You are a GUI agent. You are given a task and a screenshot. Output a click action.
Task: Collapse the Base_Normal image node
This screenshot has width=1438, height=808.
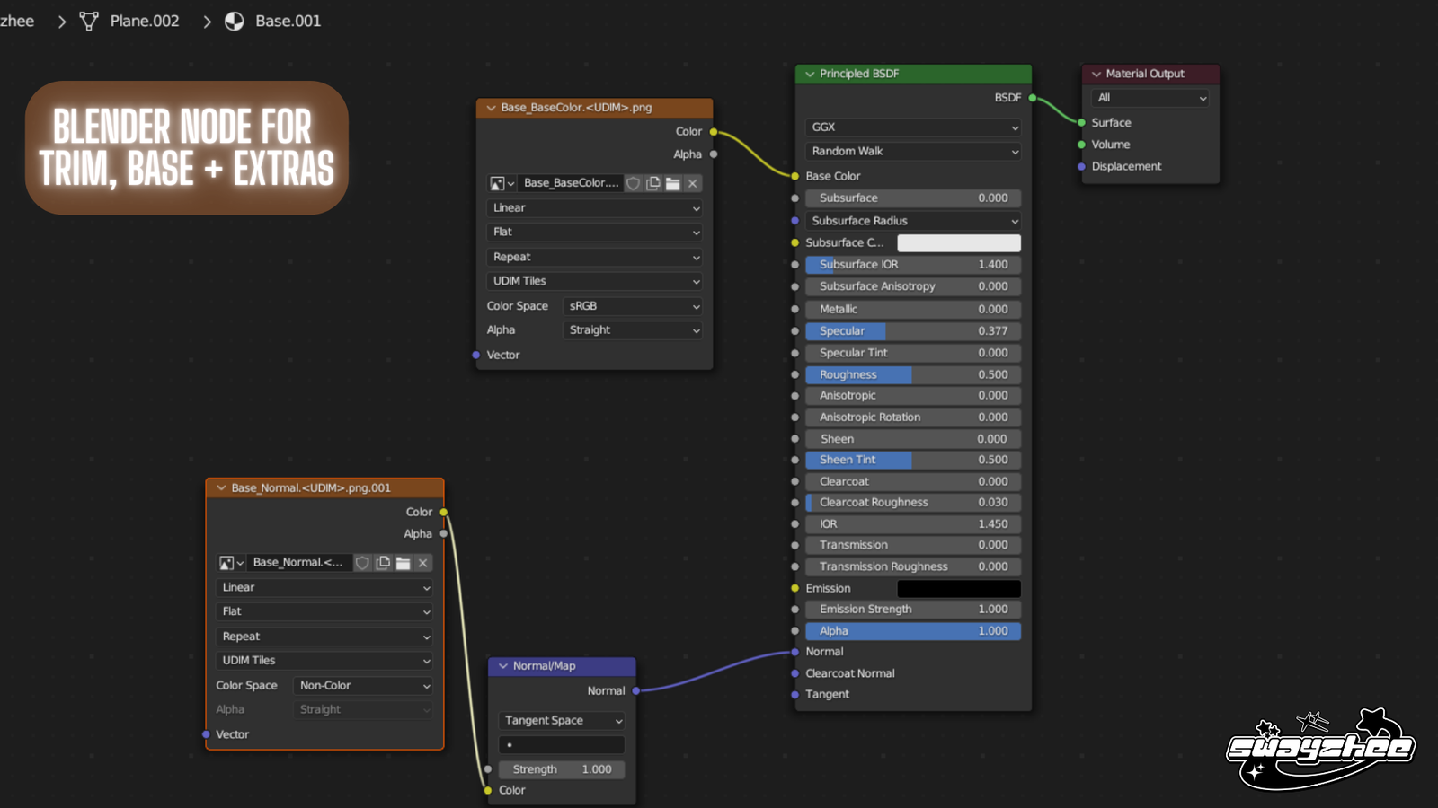click(221, 488)
